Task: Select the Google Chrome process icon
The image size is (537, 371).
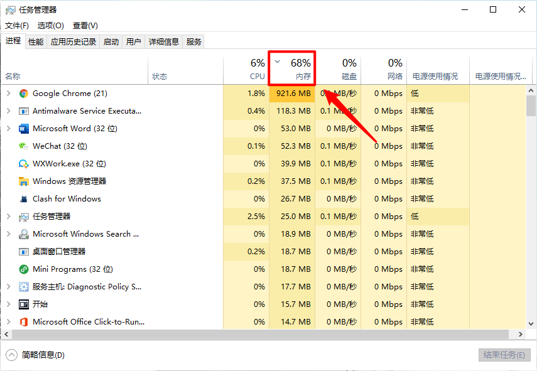Action: pyautogui.click(x=24, y=93)
